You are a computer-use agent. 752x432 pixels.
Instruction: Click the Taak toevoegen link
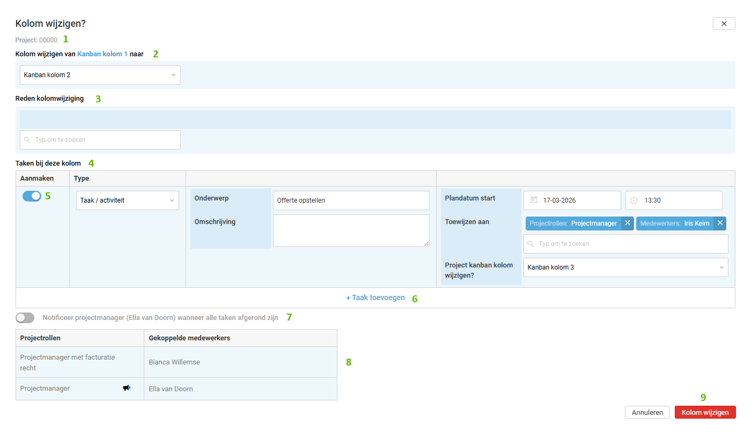tap(375, 297)
